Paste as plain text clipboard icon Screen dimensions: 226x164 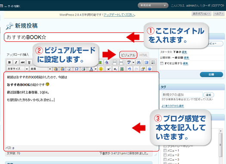[56, 69]
